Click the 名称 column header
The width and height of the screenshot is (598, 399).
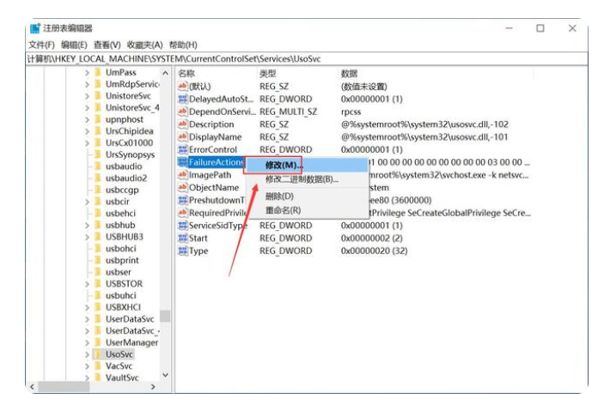(186, 74)
